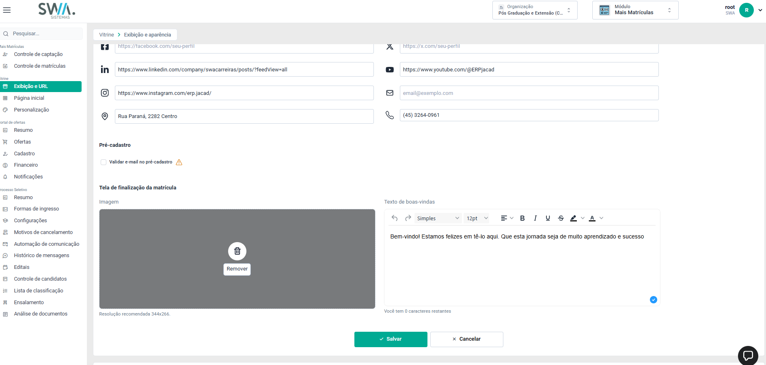Click the redo arrow in text editor
The image size is (766, 365).
pos(408,218)
